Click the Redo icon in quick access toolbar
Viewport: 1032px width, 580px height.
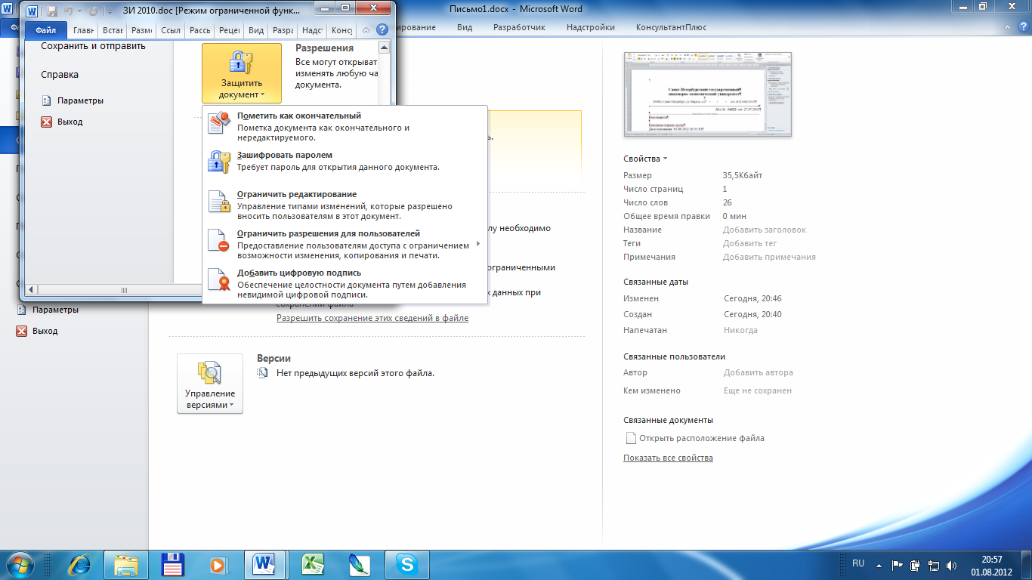(94, 11)
